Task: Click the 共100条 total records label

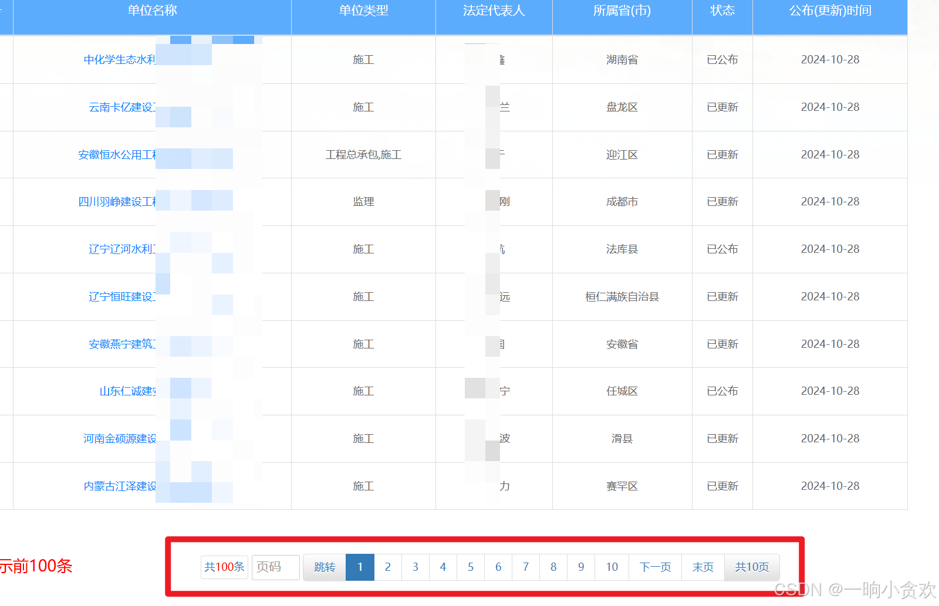Action: tap(224, 567)
